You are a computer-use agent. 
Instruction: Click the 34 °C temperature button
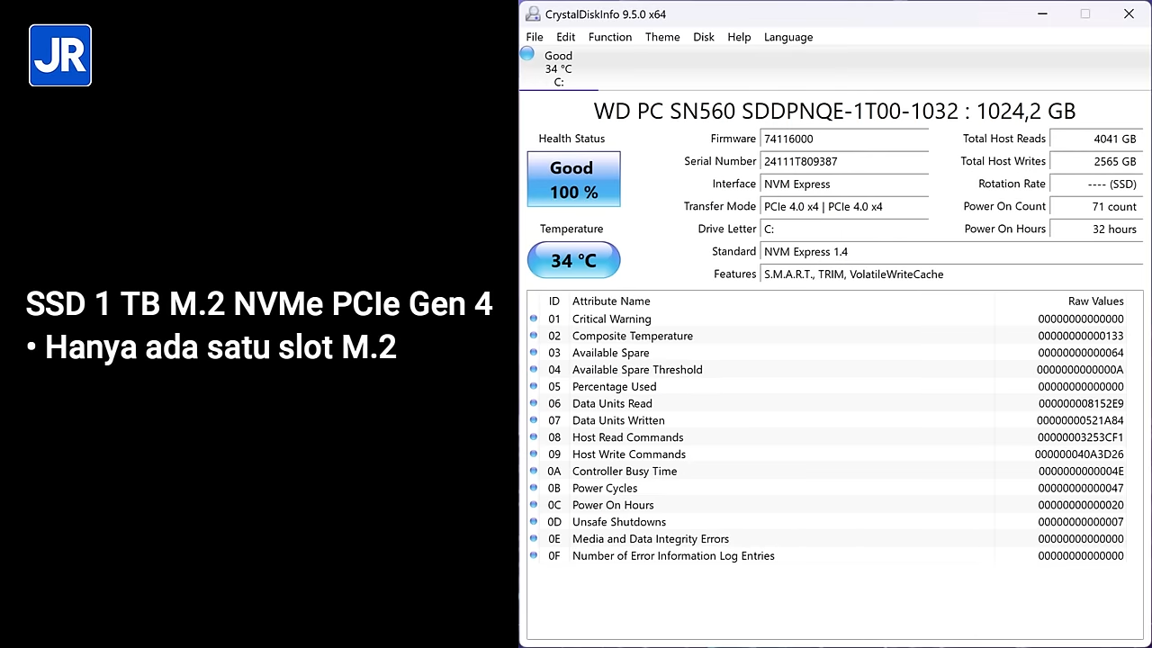coord(573,260)
